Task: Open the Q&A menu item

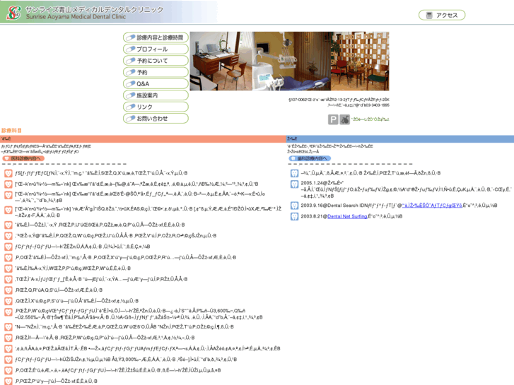Action: coord(156,84)
